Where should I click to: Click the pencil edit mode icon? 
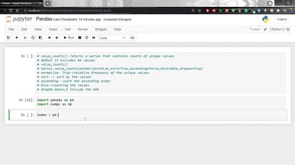tap(265, 29)
